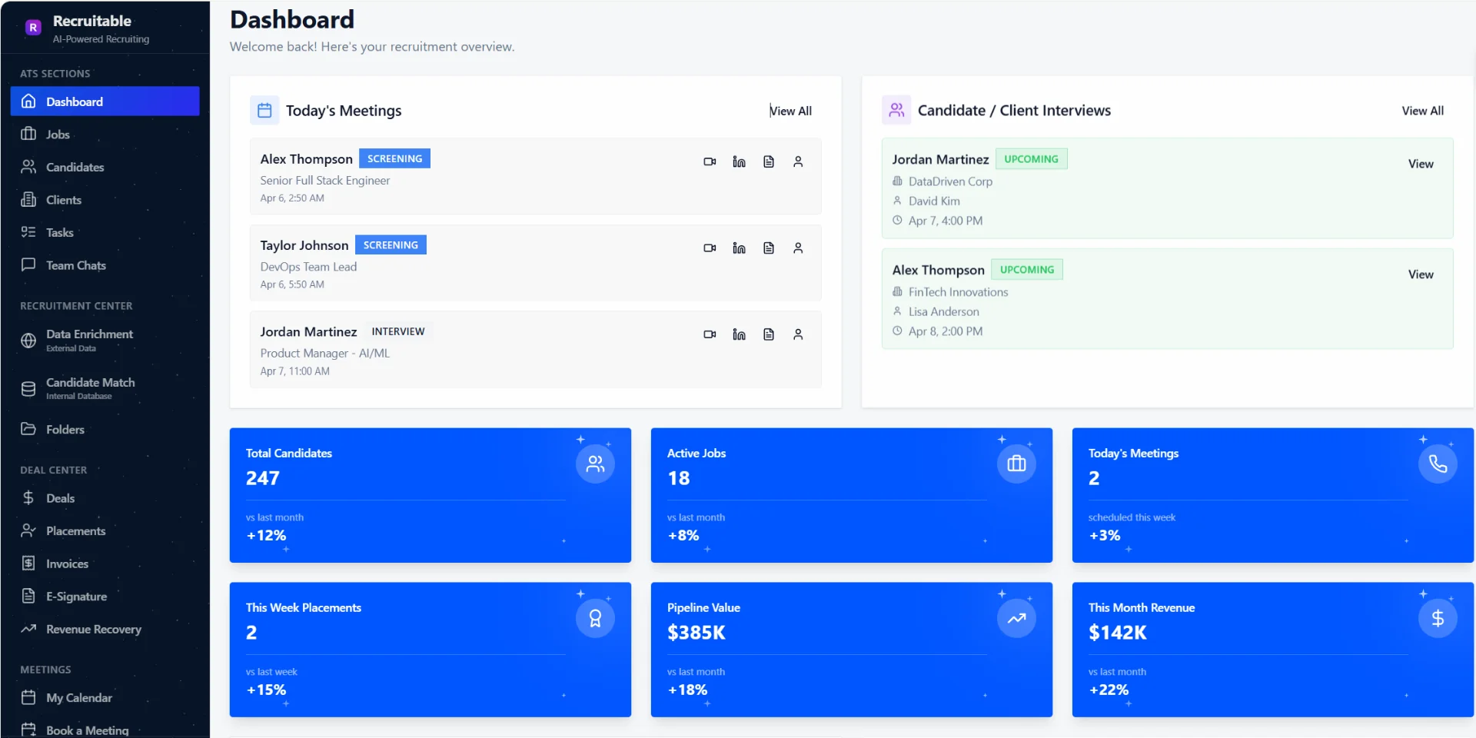Click award icon on This Week Placements card
Screen dimensions: 1476x738
[595, 618]
